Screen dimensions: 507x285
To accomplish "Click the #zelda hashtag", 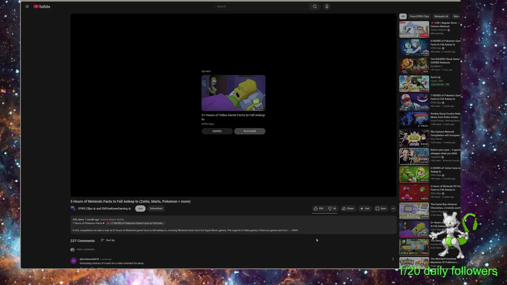I will tap(120, 219).
